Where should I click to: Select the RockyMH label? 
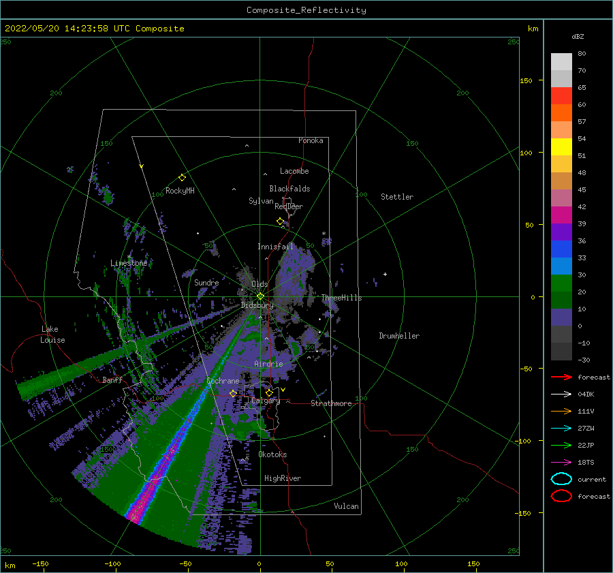(180, 191)
